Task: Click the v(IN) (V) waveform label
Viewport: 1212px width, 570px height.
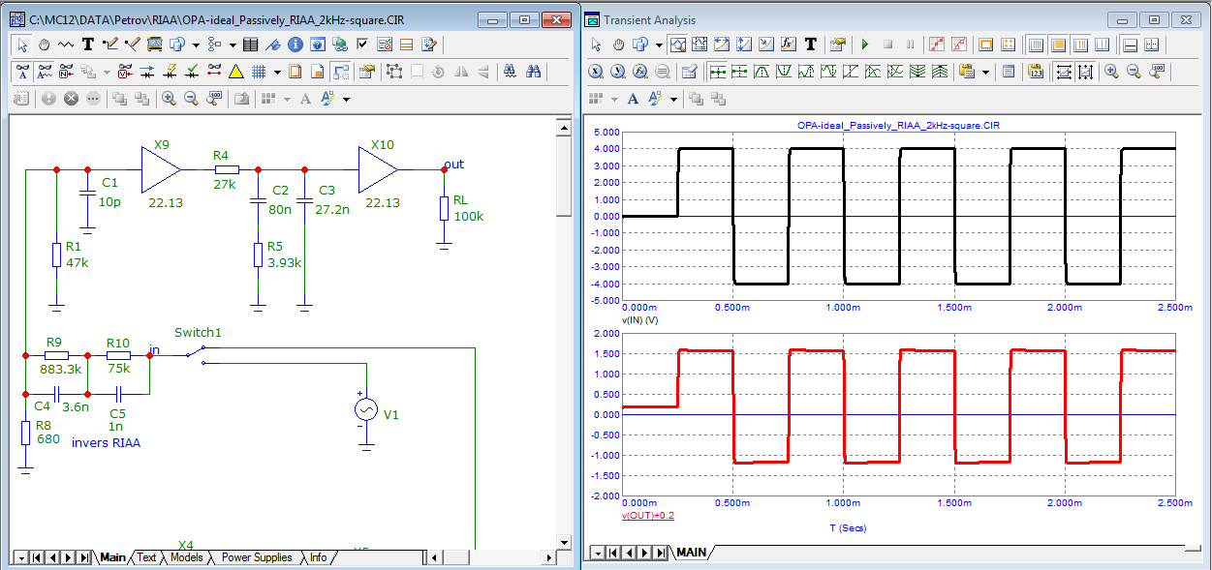Action: tap(639, 319)
